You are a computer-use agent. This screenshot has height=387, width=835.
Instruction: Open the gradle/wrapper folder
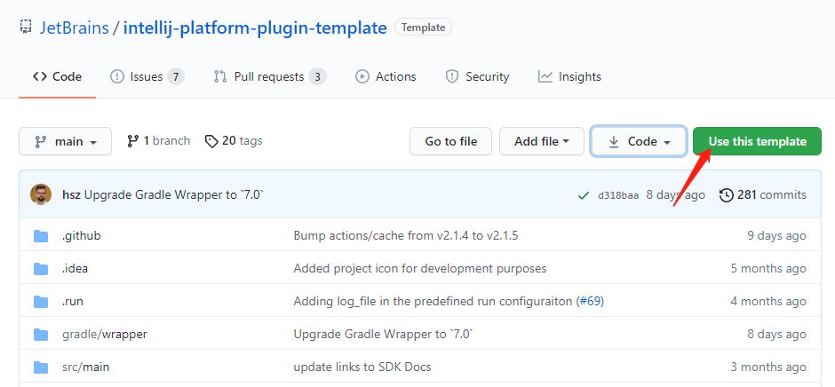click(105, 335)
